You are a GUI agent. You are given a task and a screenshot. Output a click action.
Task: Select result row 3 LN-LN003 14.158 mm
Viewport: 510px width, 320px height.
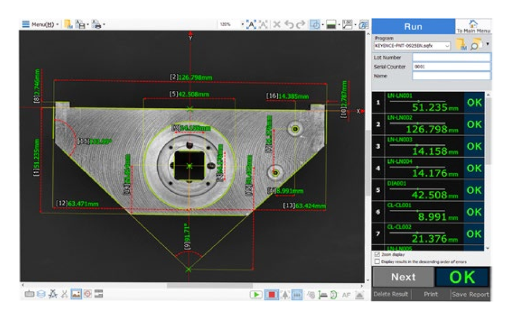428,146
